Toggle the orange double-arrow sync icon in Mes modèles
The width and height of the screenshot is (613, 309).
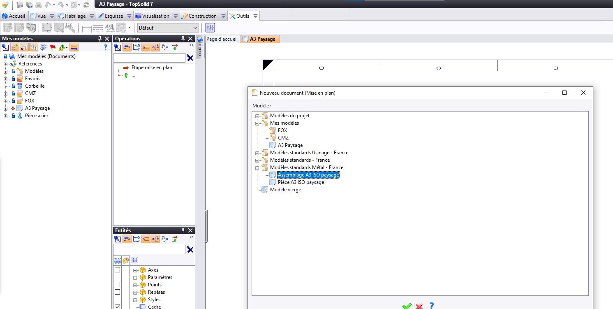pyautogui.click(x=74, y=47)
